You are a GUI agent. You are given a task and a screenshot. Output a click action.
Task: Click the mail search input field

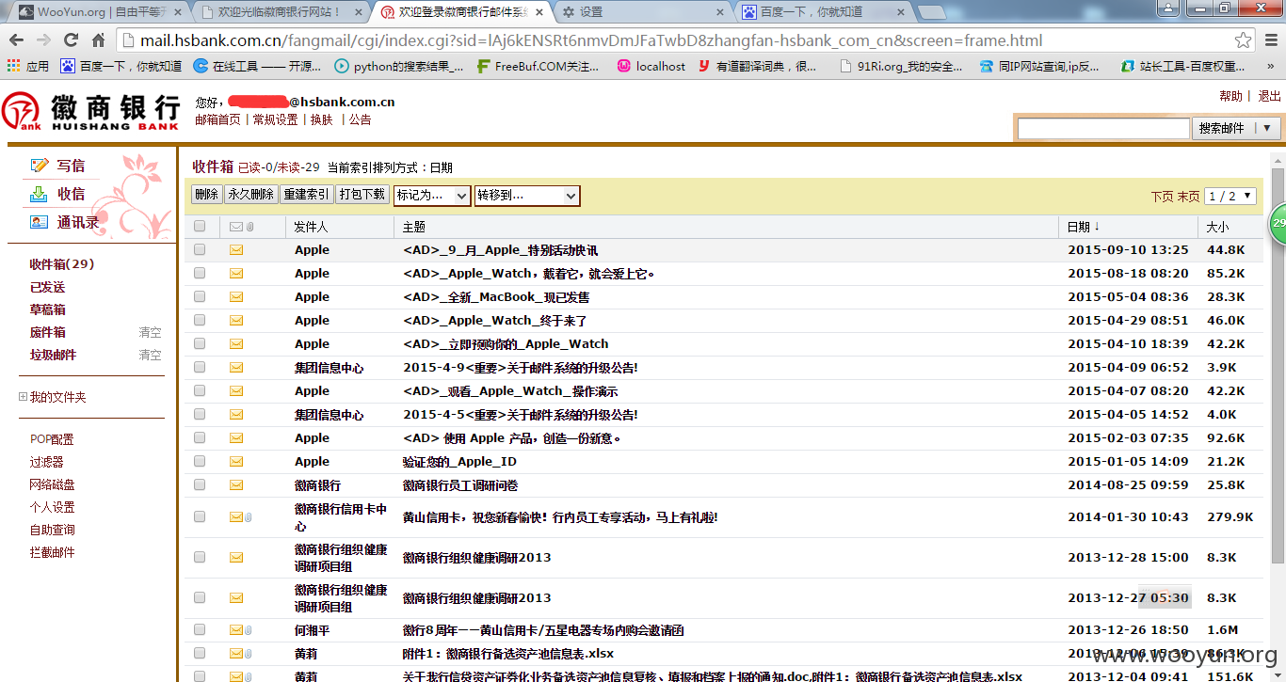[1103, 128]
